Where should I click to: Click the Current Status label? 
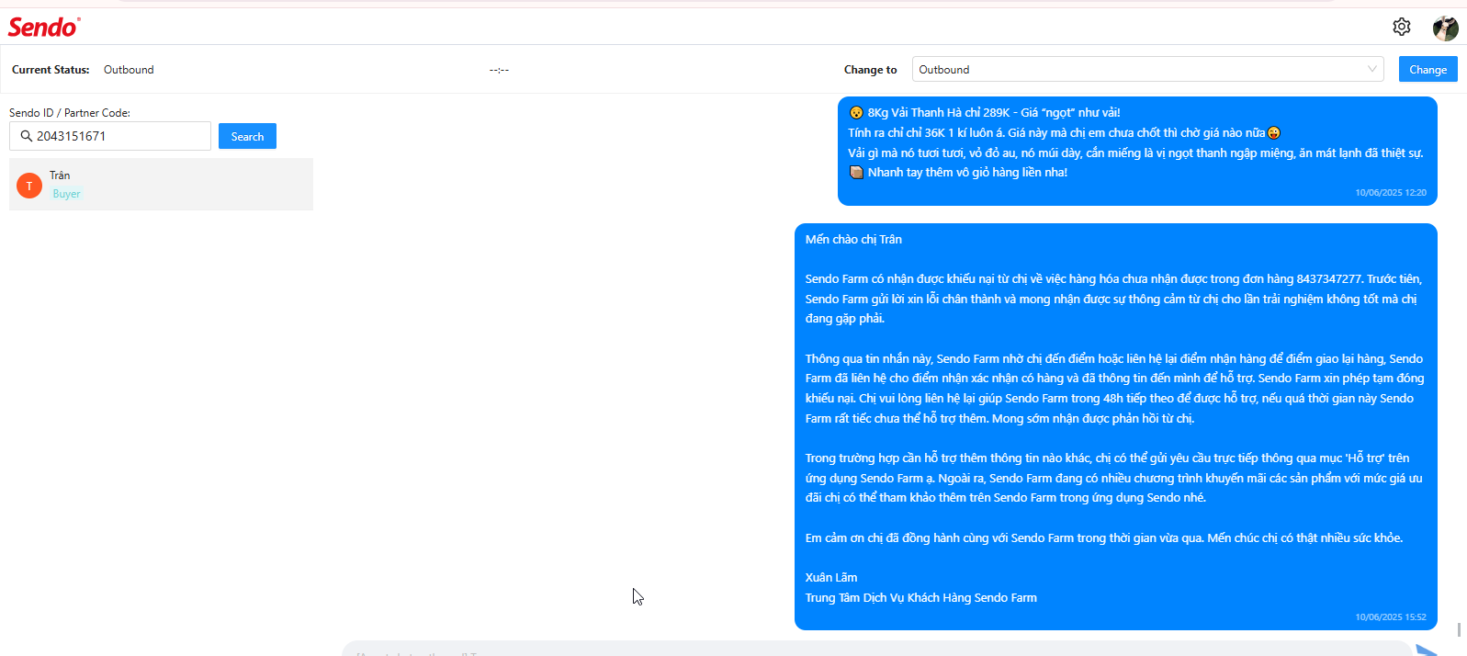[51, 70]
